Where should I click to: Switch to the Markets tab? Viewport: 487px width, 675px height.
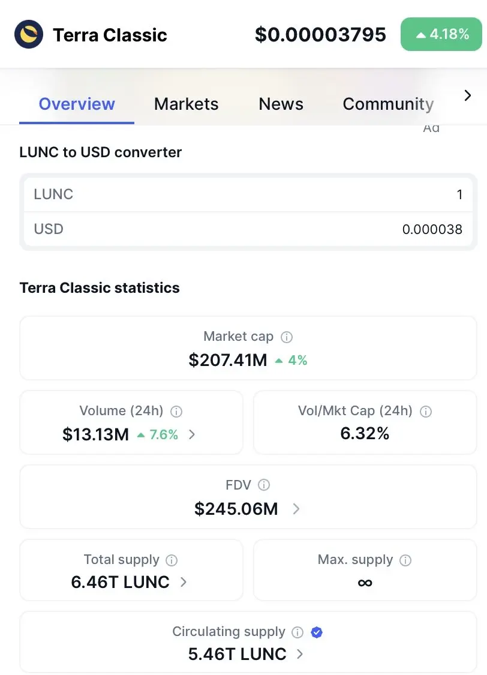(x=187, y=104)
